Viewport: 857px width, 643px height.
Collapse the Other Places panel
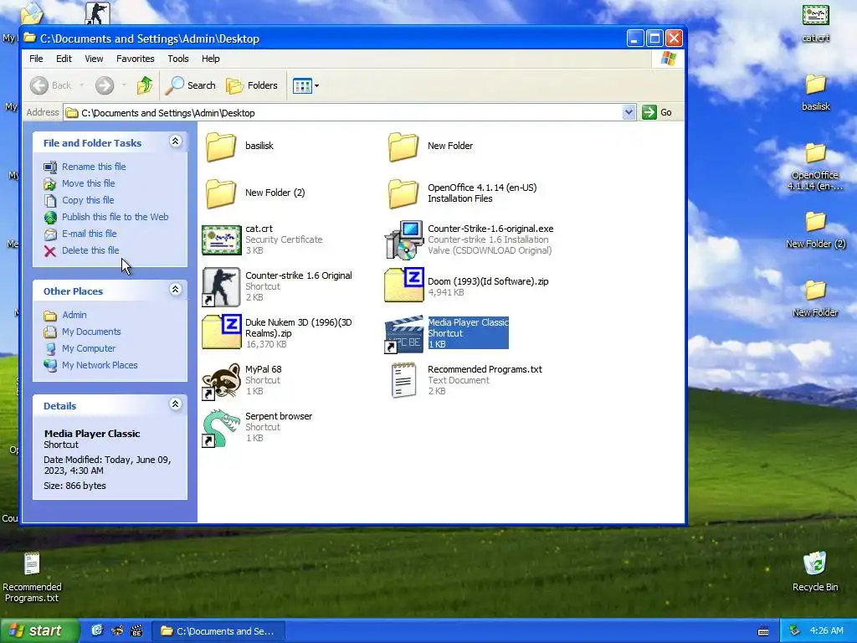click(x=175, y=290)
